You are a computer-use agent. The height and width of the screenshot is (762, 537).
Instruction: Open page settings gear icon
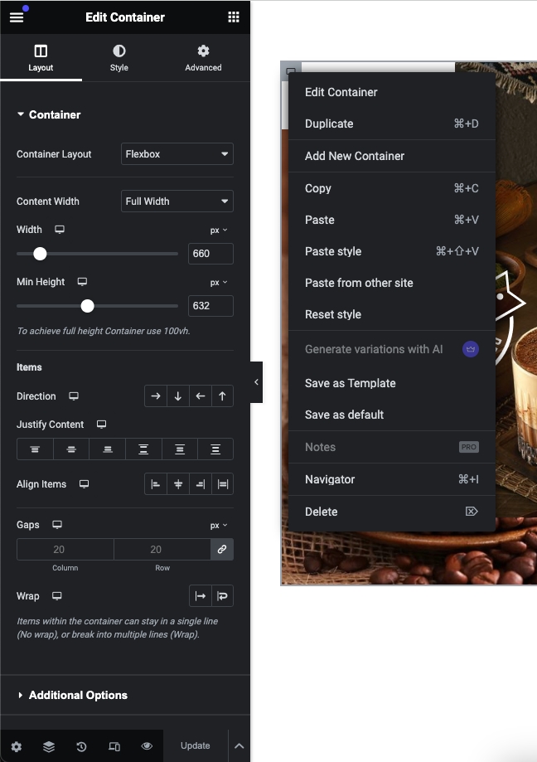pos(17,745)
